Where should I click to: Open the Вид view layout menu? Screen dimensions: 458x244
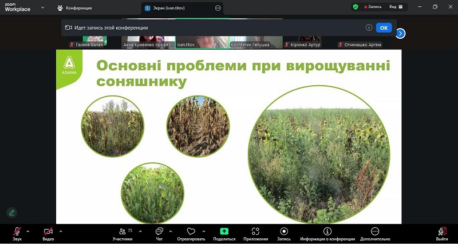(x=396, y=7)
